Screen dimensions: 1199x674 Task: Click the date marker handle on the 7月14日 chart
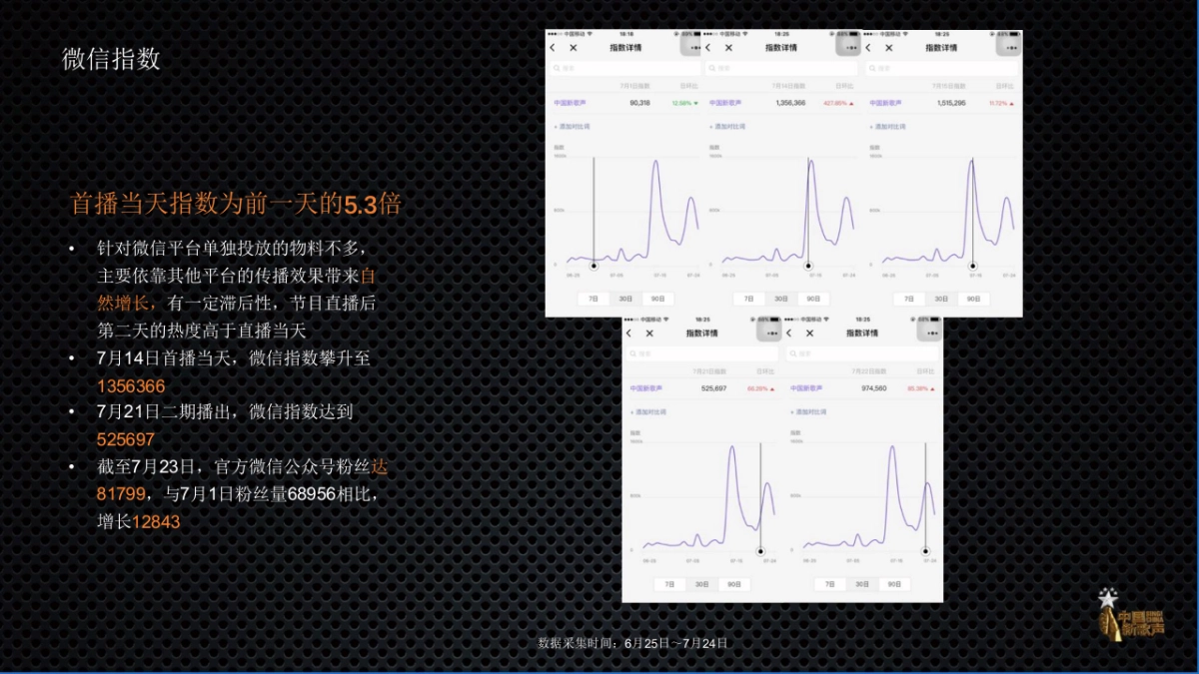pos(809,266)
